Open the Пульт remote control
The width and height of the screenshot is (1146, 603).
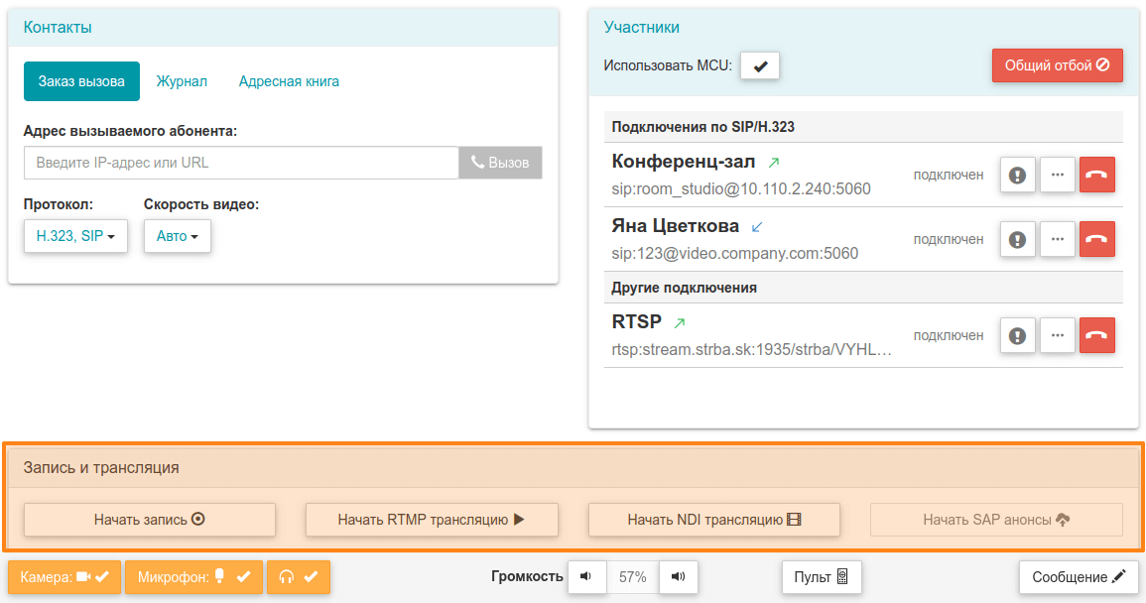click(822, 576)
